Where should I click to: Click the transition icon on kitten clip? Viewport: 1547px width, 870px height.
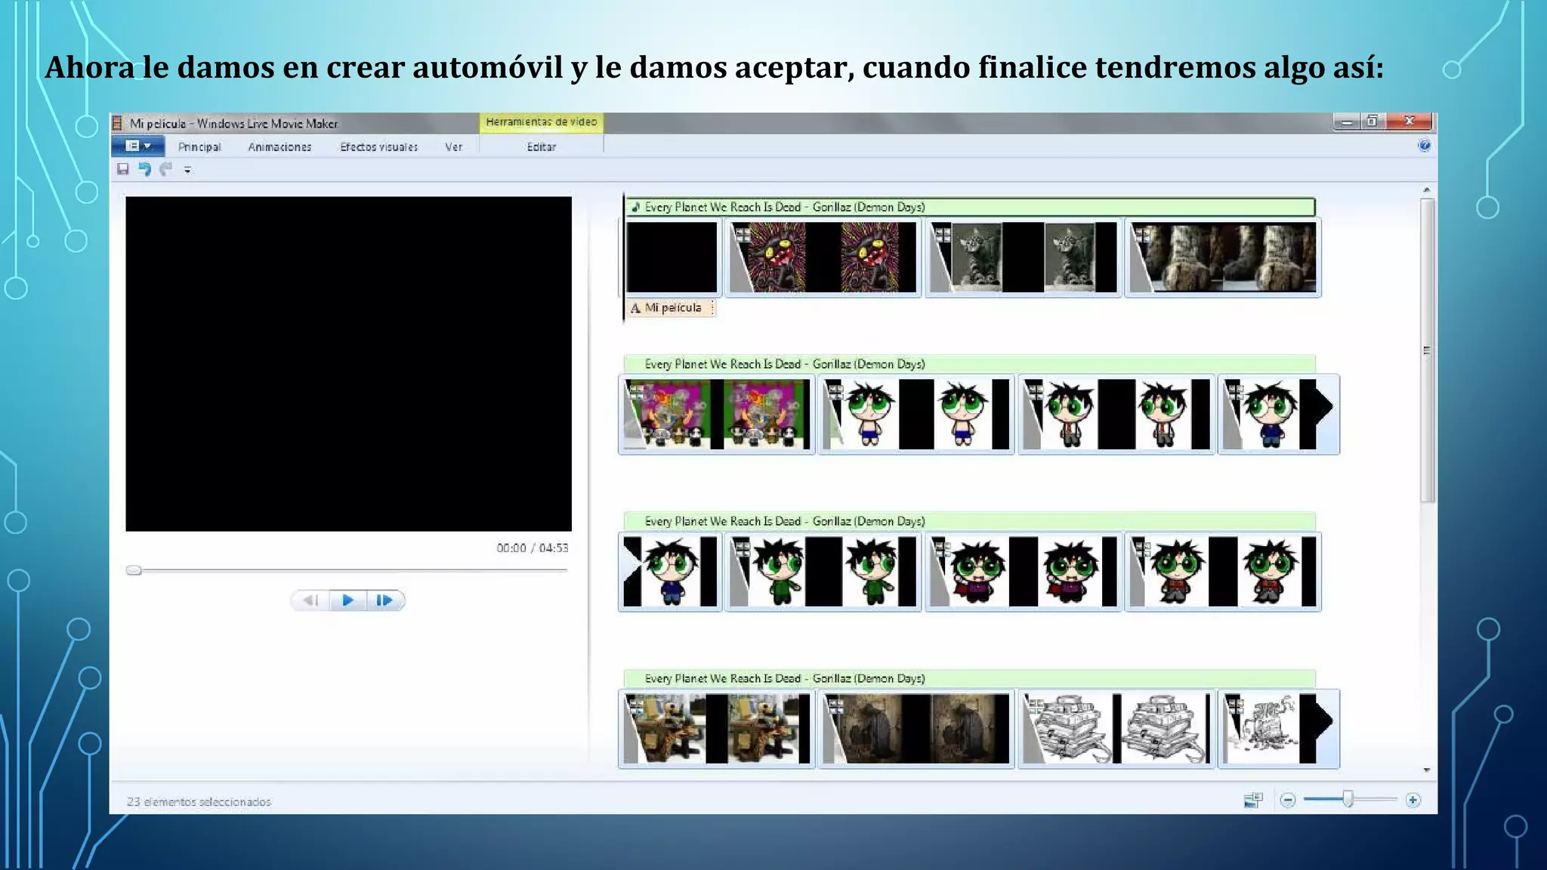[x=942, y=234]
